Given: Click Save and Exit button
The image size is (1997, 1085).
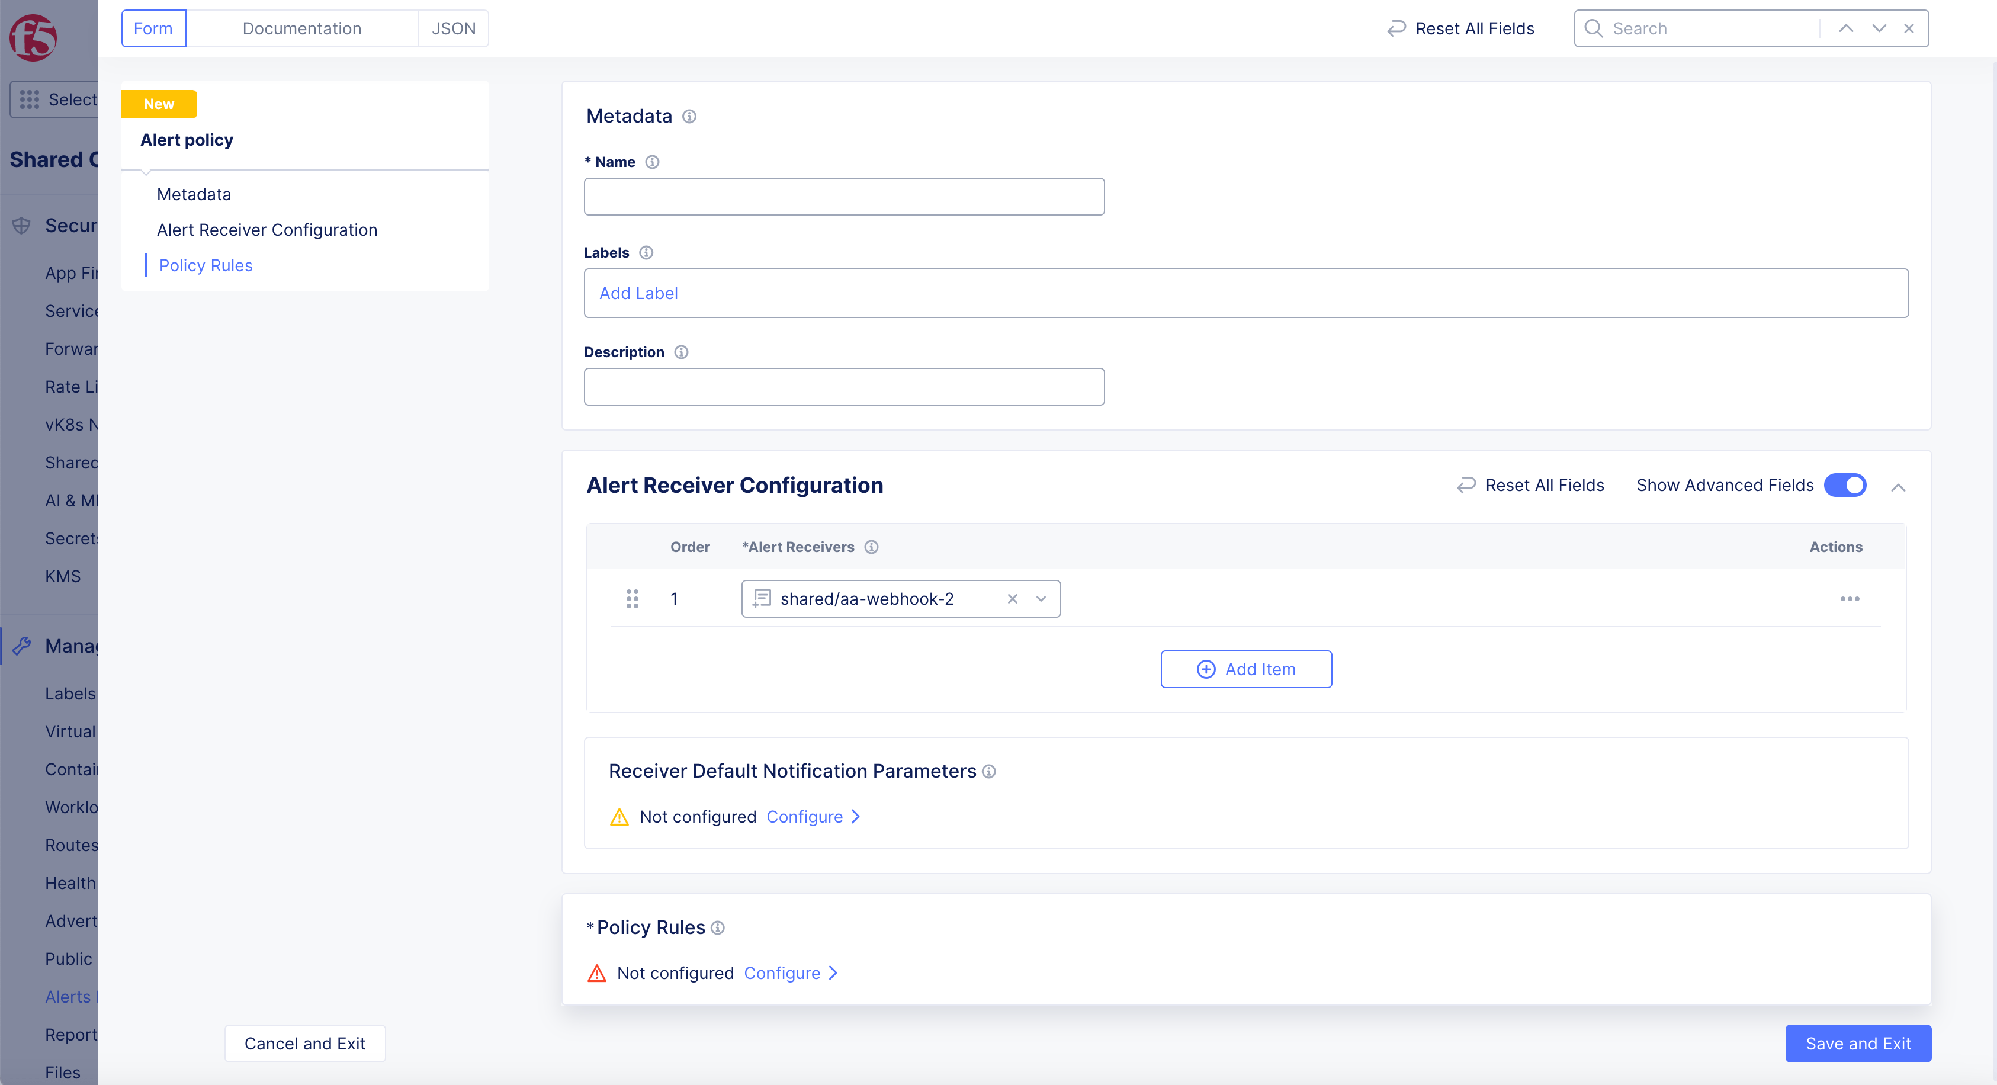Looking at the screenshot, I should (1857, 1043).
